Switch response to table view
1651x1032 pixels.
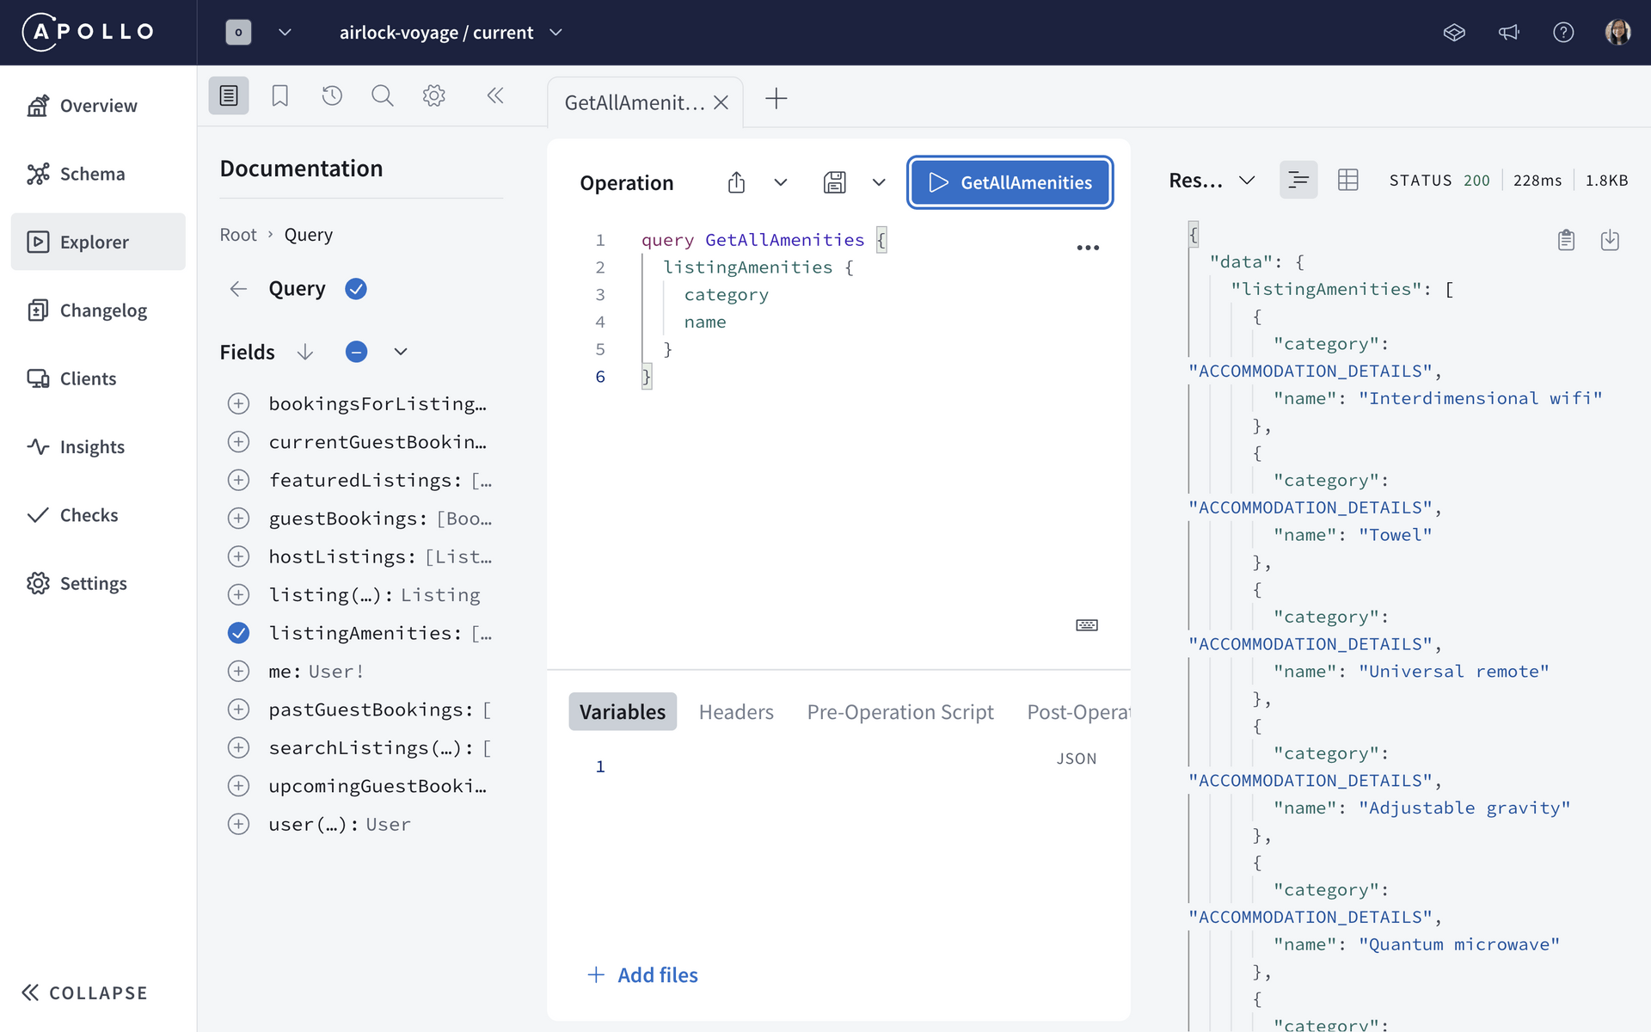(x=1347, y=180)
